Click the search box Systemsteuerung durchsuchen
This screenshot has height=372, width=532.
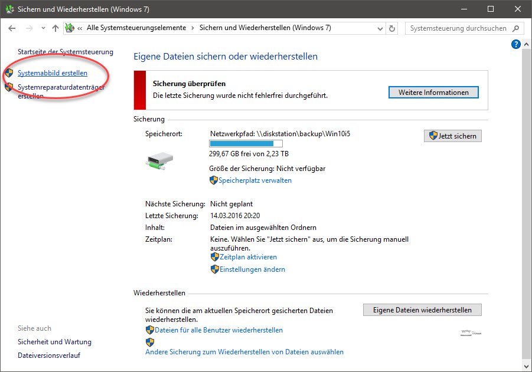pos(458,28)
